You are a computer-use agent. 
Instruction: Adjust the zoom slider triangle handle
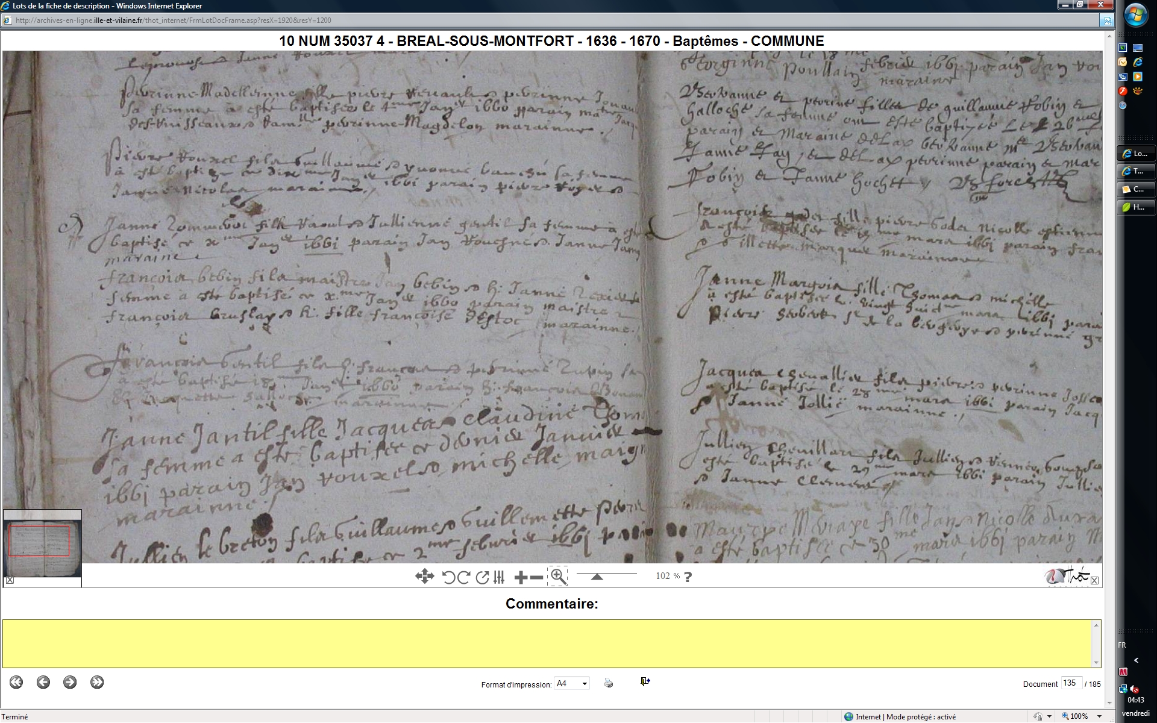click(x=597, y=577)
